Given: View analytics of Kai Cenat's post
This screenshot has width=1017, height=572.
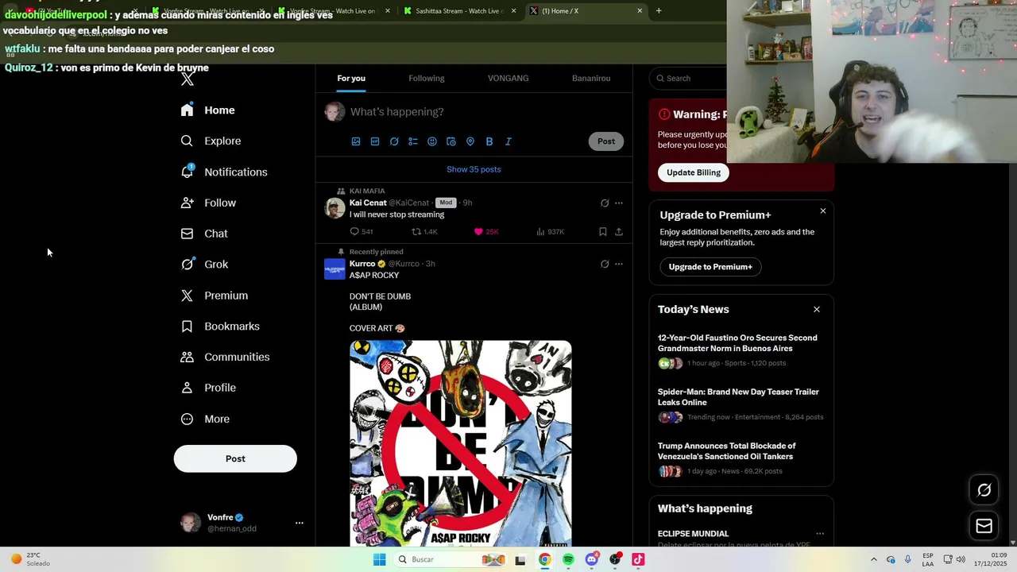Looking at the screenshot, I should pos(550,232).
